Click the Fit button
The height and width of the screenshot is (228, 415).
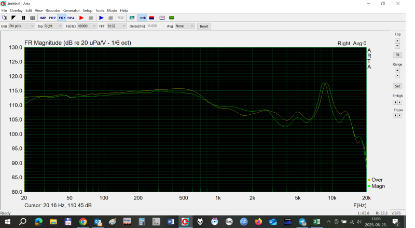tap(397, 55)
